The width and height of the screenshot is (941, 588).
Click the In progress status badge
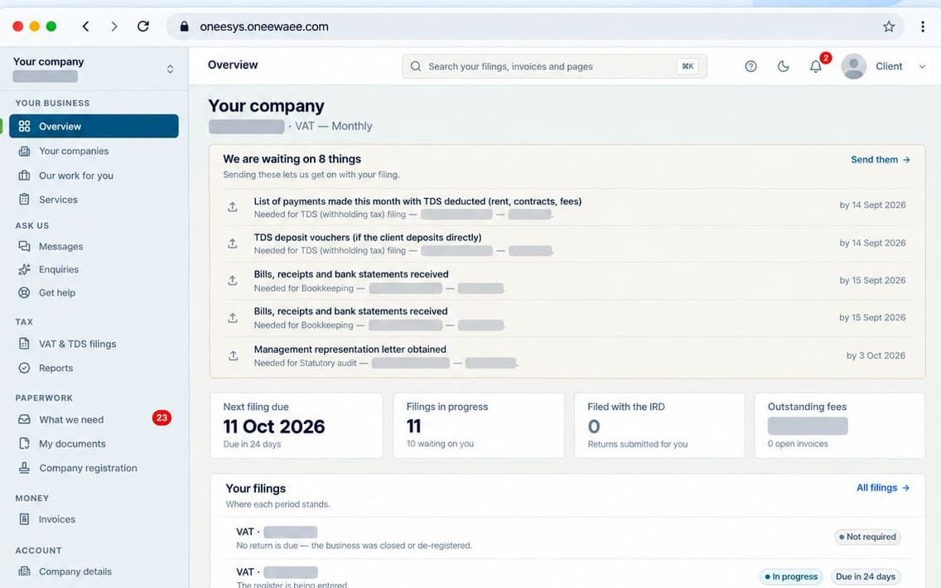pos(791,576)
